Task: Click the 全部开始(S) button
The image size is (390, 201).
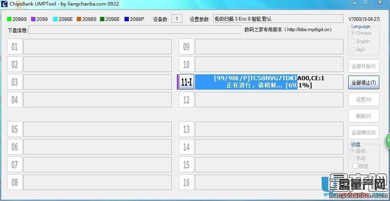Action: [364, 66]
